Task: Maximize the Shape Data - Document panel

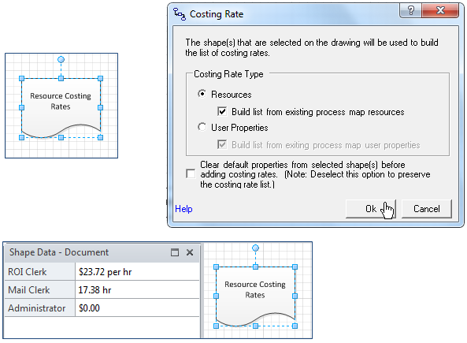Action: [x=175, y=252]
